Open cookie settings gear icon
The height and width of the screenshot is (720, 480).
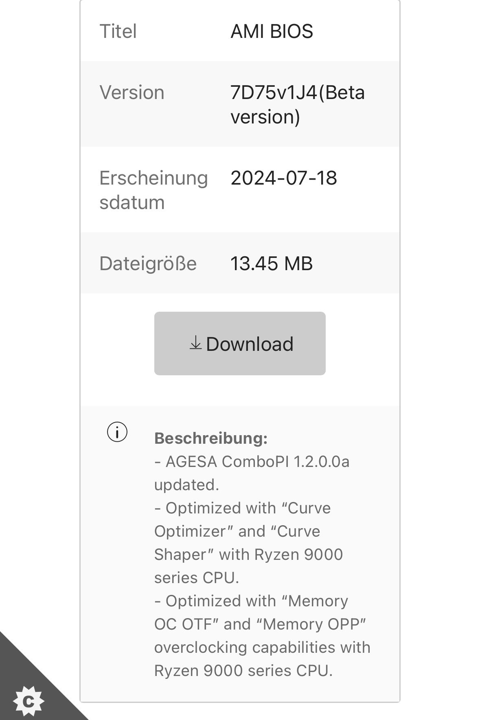[x=28, y=701]
